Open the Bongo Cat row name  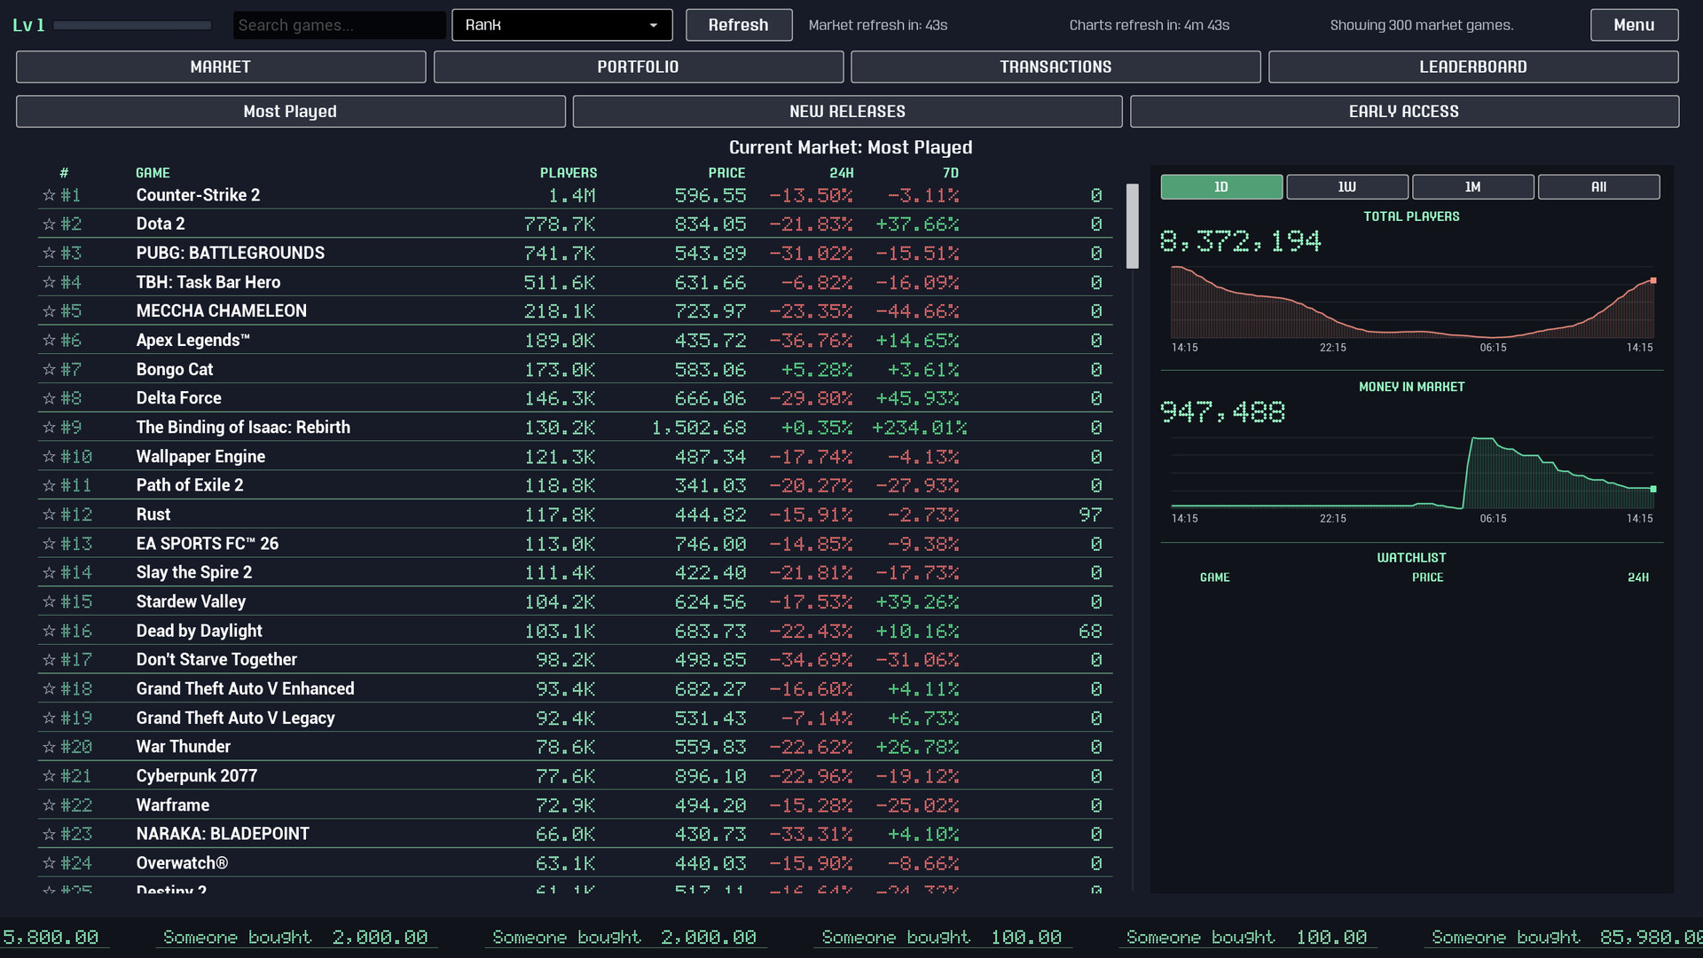pyautogui.click(x=175, y=370)
